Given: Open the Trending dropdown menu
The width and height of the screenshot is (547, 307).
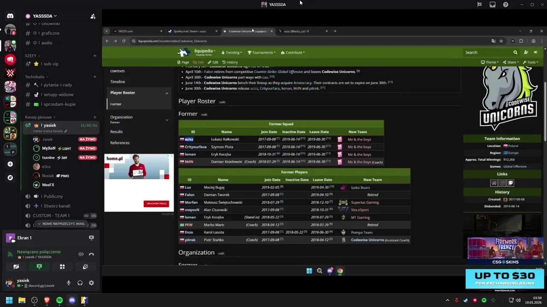Looking at the screenshot, I should pos(232,52).
